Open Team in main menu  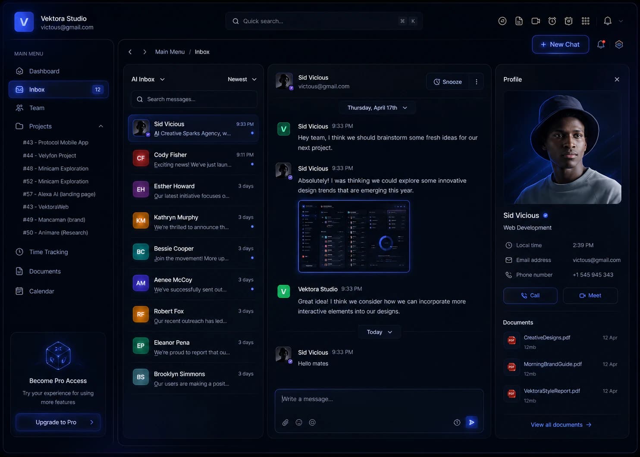(x=59, y=108)
